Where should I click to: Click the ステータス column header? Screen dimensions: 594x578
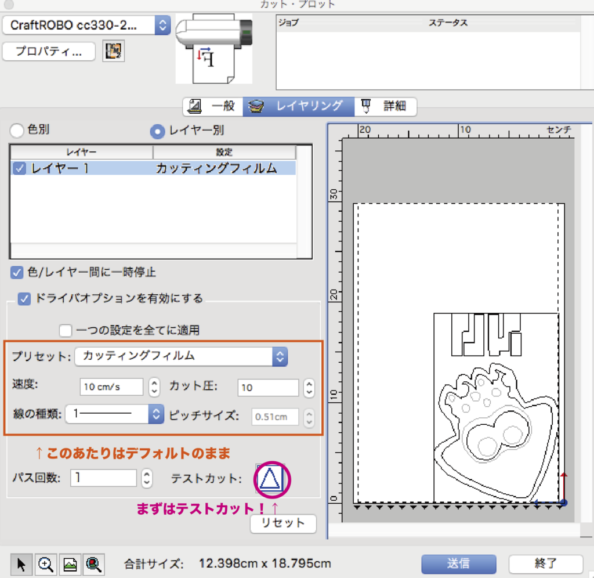tap(448, 23)
